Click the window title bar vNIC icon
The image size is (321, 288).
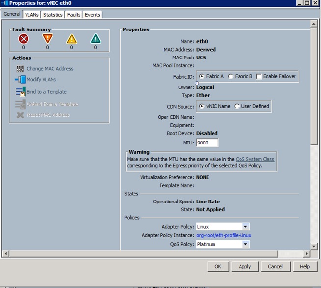point(5,3)
